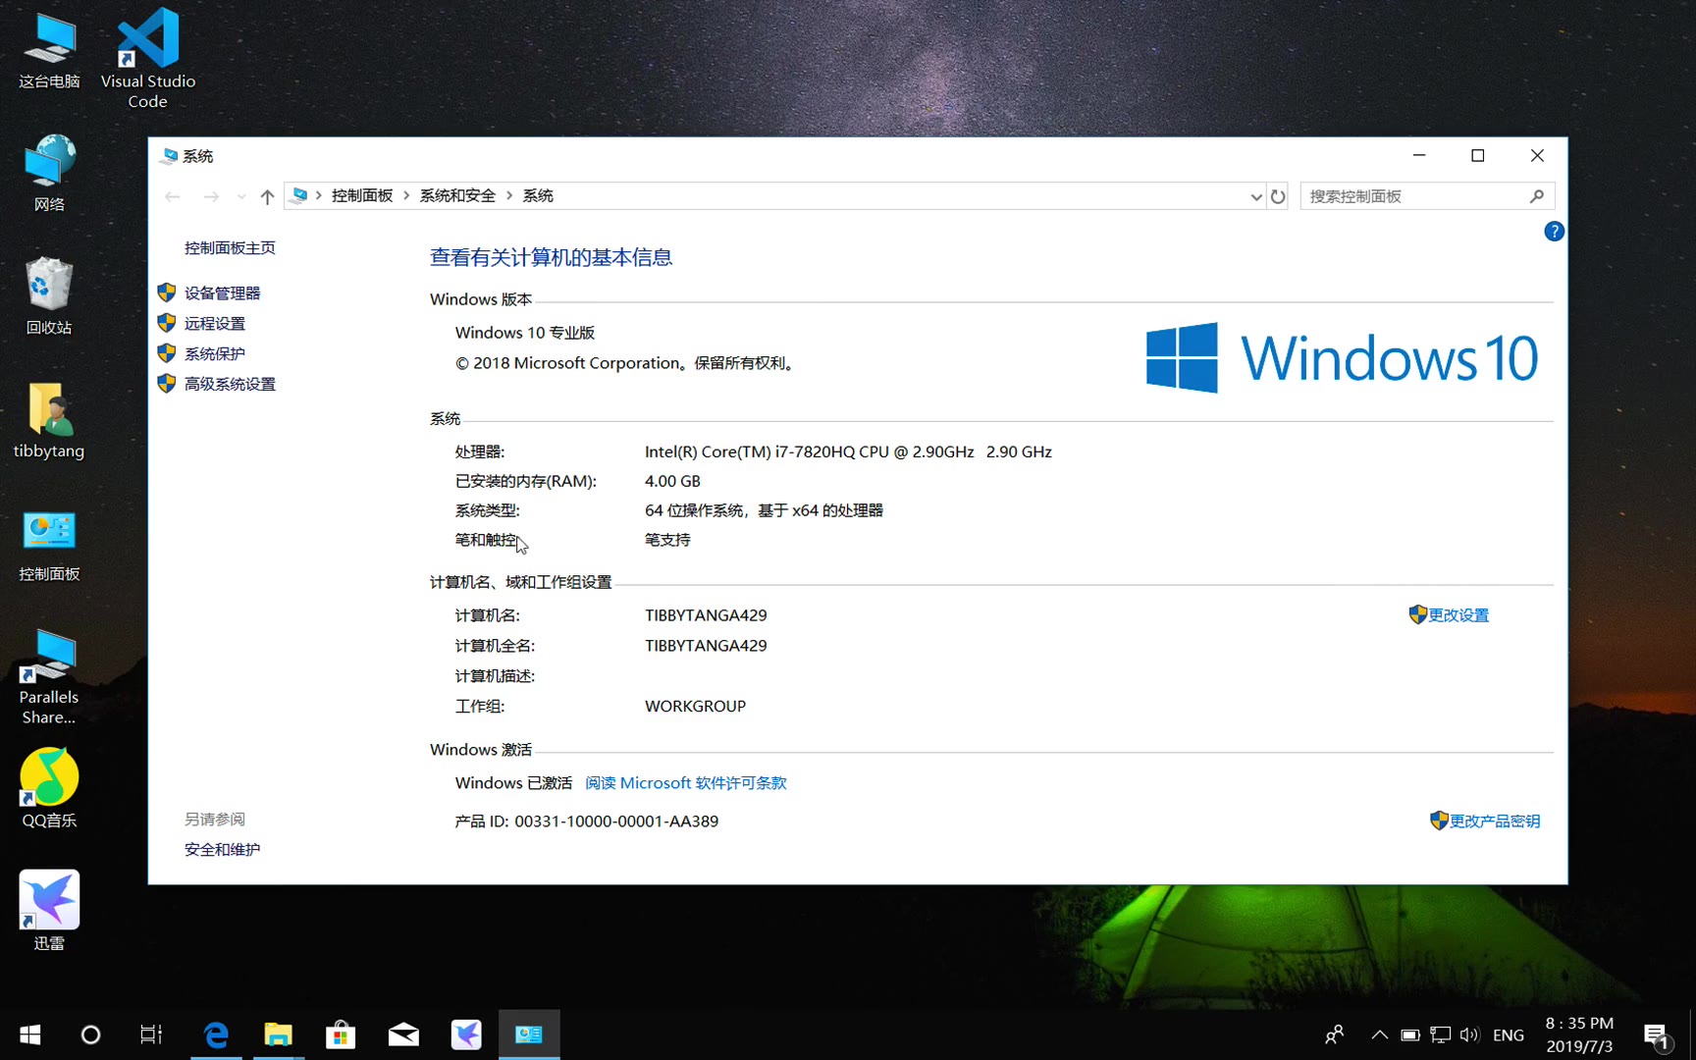Click product ID 00331-10000-00001-AA389 text

616,821
